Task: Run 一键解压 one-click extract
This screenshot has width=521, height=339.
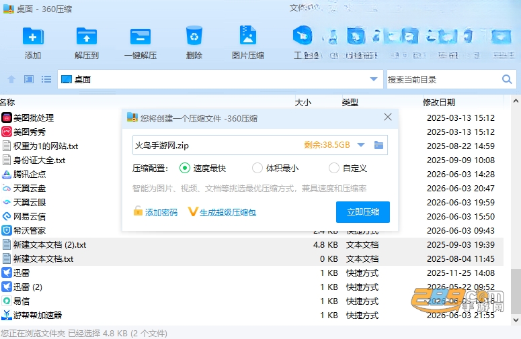Action: [x=141, y=36]
